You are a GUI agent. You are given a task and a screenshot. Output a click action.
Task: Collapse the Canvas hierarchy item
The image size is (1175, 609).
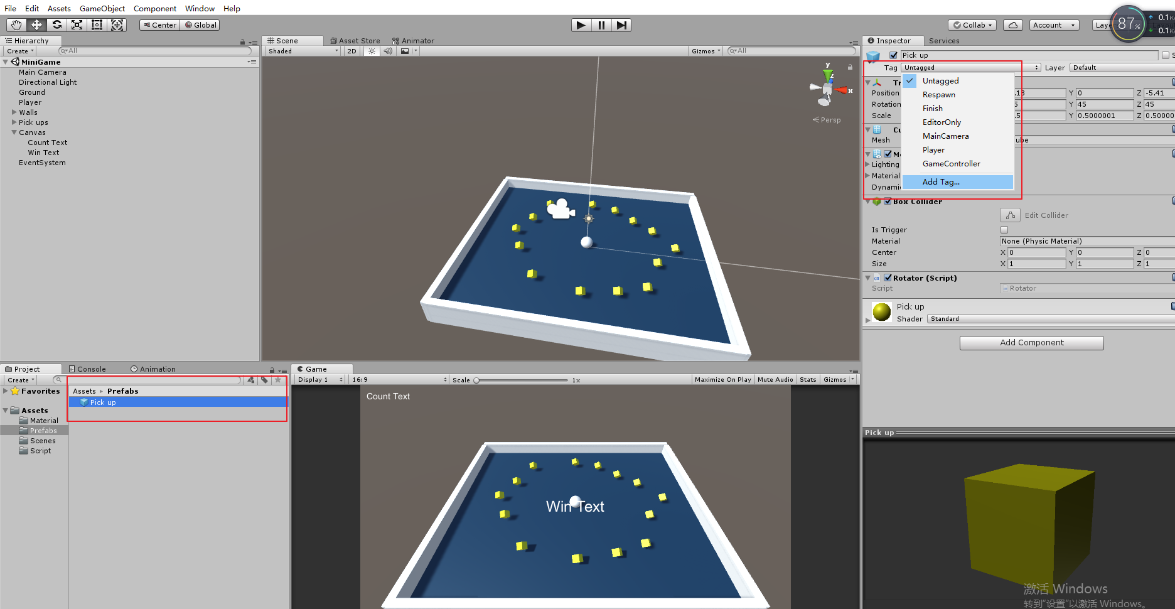14,132
